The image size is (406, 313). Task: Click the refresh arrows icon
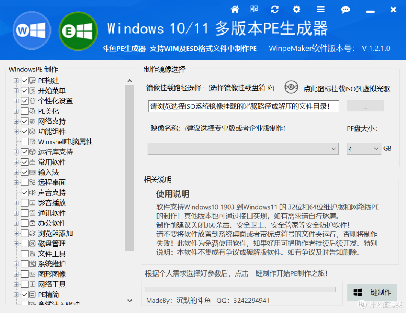(x=275, y=9)
